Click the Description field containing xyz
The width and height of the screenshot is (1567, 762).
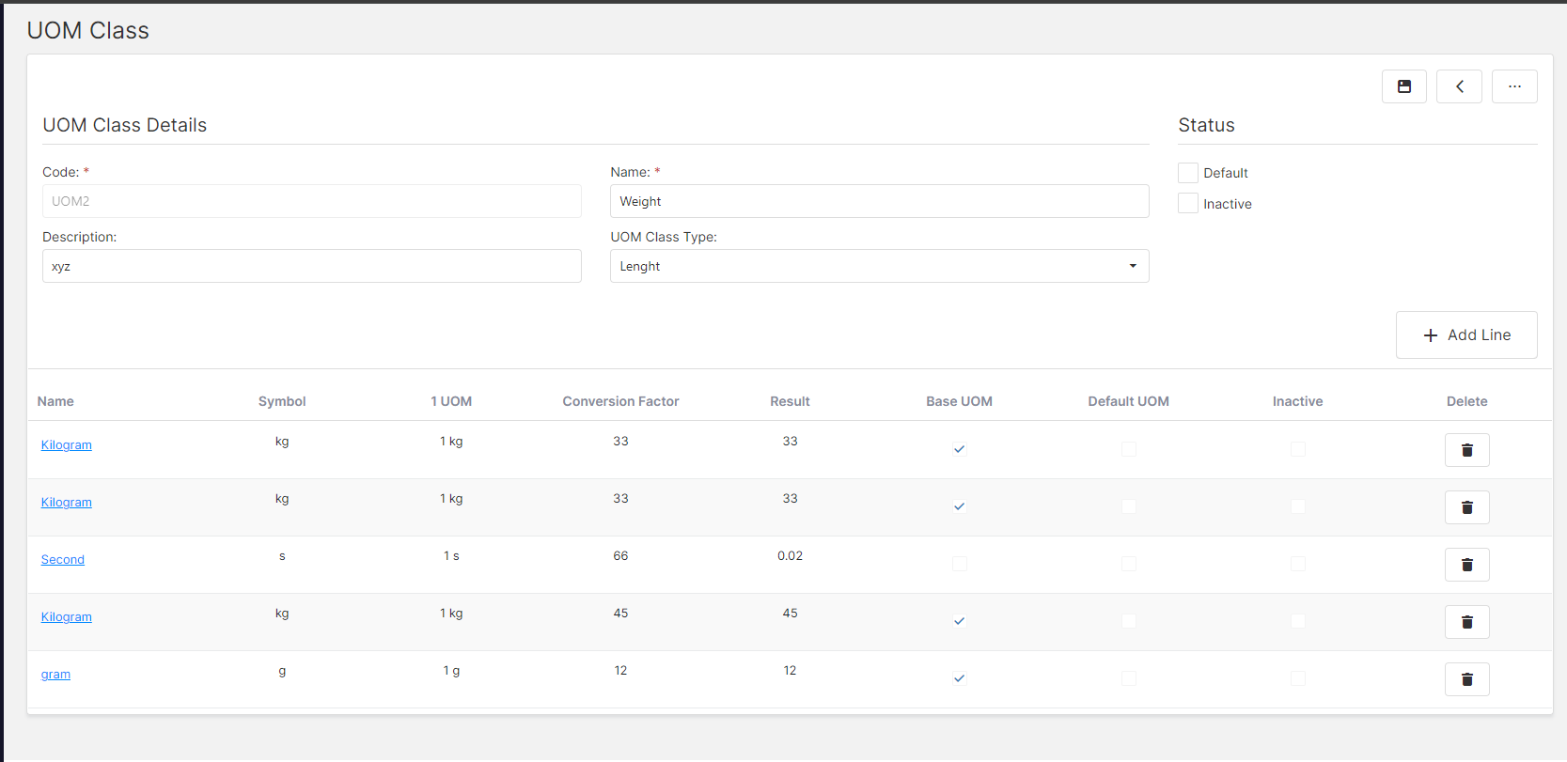pyautogui.click(x=311, y=266)
